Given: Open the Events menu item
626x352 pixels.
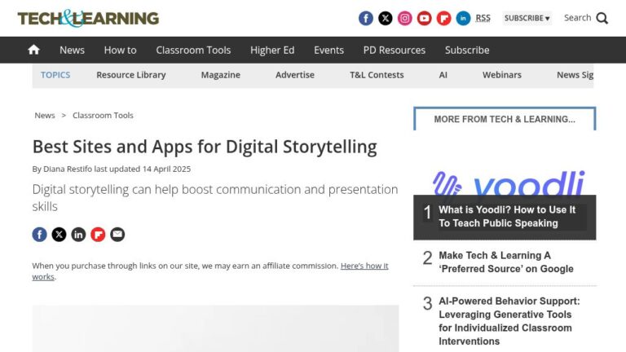Looking at the screenshot, I should [328, 50].
